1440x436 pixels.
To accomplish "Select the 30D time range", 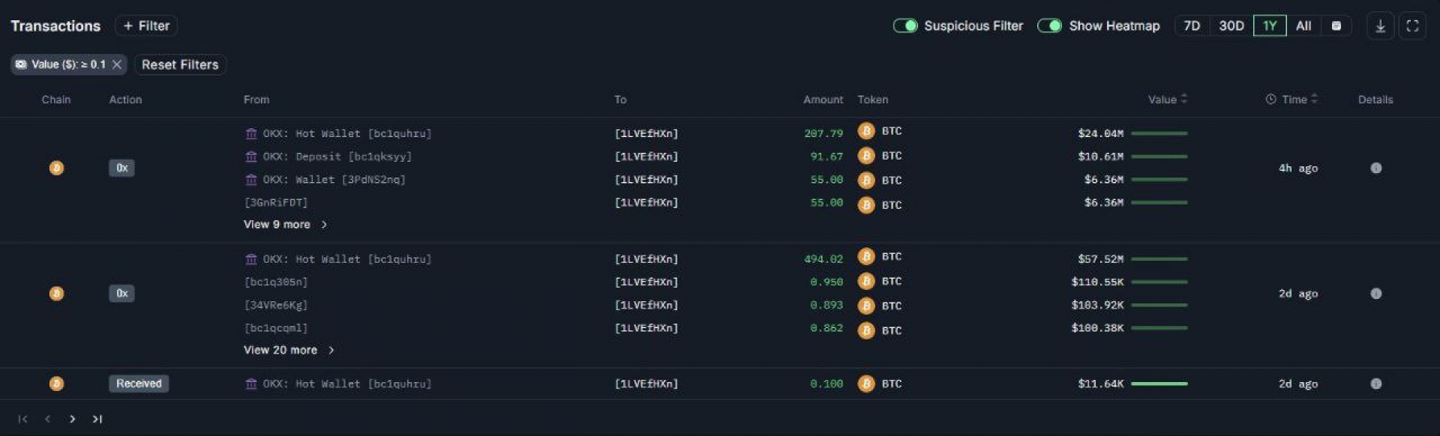I will (1231, 26).
